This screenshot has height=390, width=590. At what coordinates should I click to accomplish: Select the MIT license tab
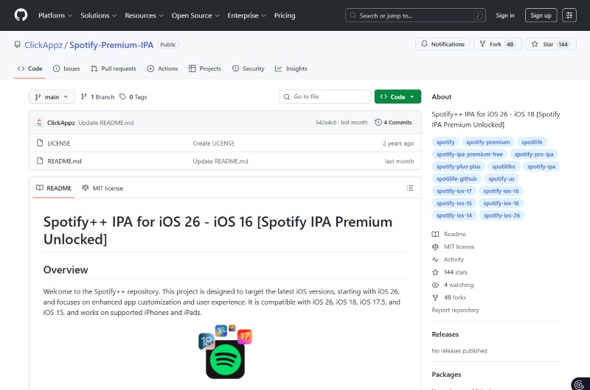pyautogui.click(x=103, y=188)
